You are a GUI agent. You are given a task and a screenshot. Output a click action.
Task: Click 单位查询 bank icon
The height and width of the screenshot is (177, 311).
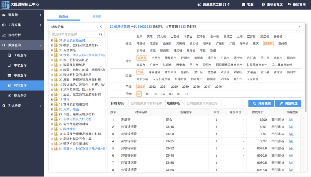coord(9,76)
